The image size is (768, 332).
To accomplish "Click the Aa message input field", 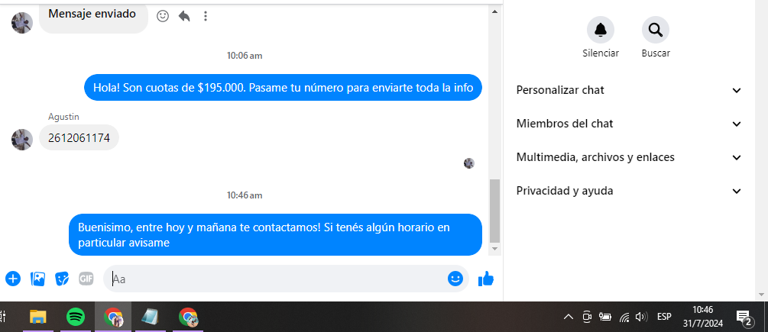I will point(278,279).
